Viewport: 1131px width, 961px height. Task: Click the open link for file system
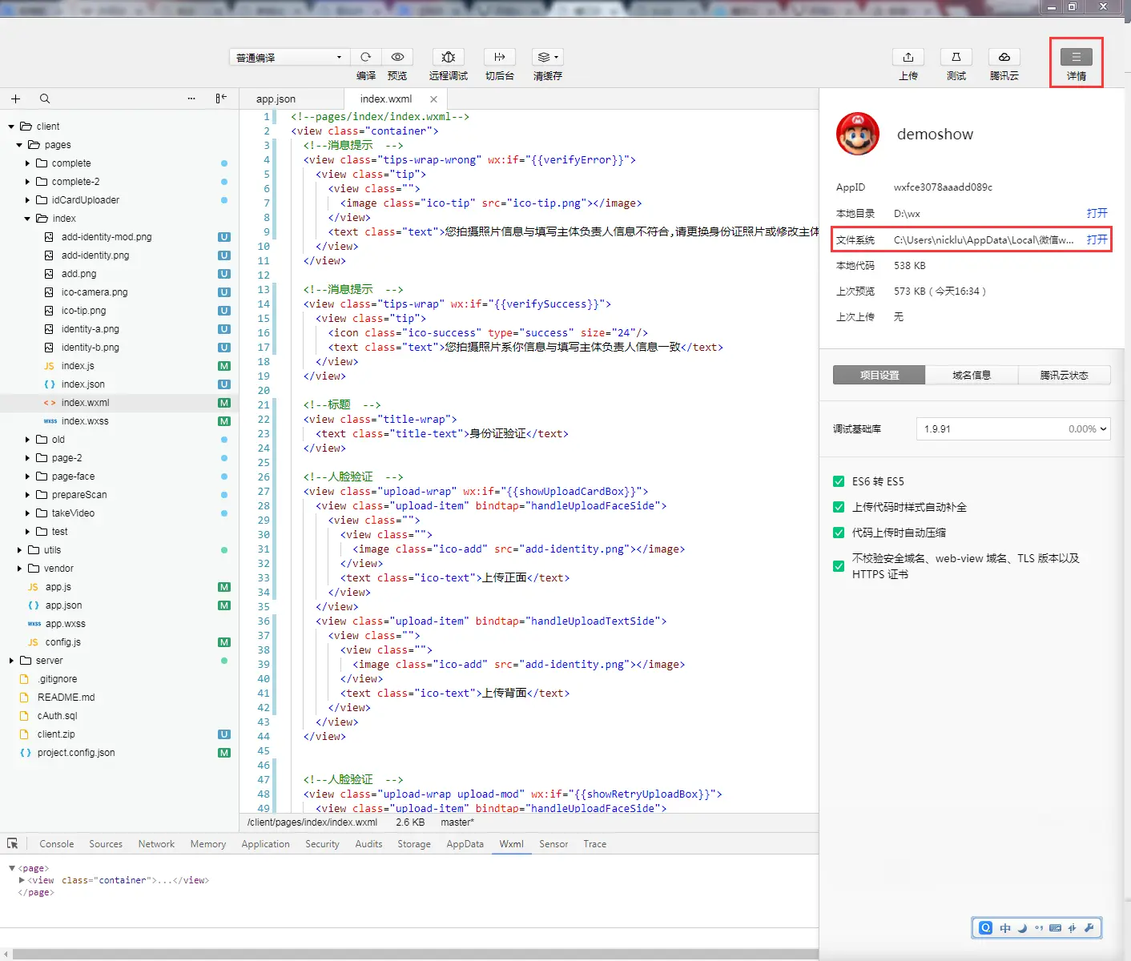(x=1097, y=239)
